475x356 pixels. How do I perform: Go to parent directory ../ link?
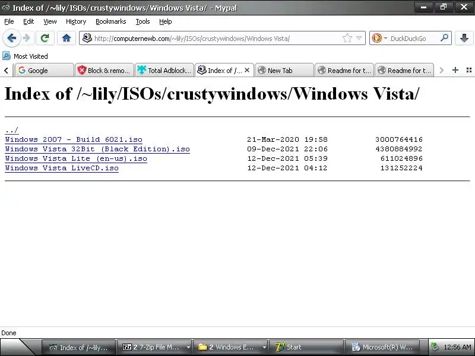tap(11, 131)
